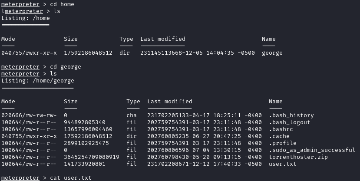This screenshot has width=360, height=181.
Task: Click the 'cd home' command text
Action: coord(62,4)
